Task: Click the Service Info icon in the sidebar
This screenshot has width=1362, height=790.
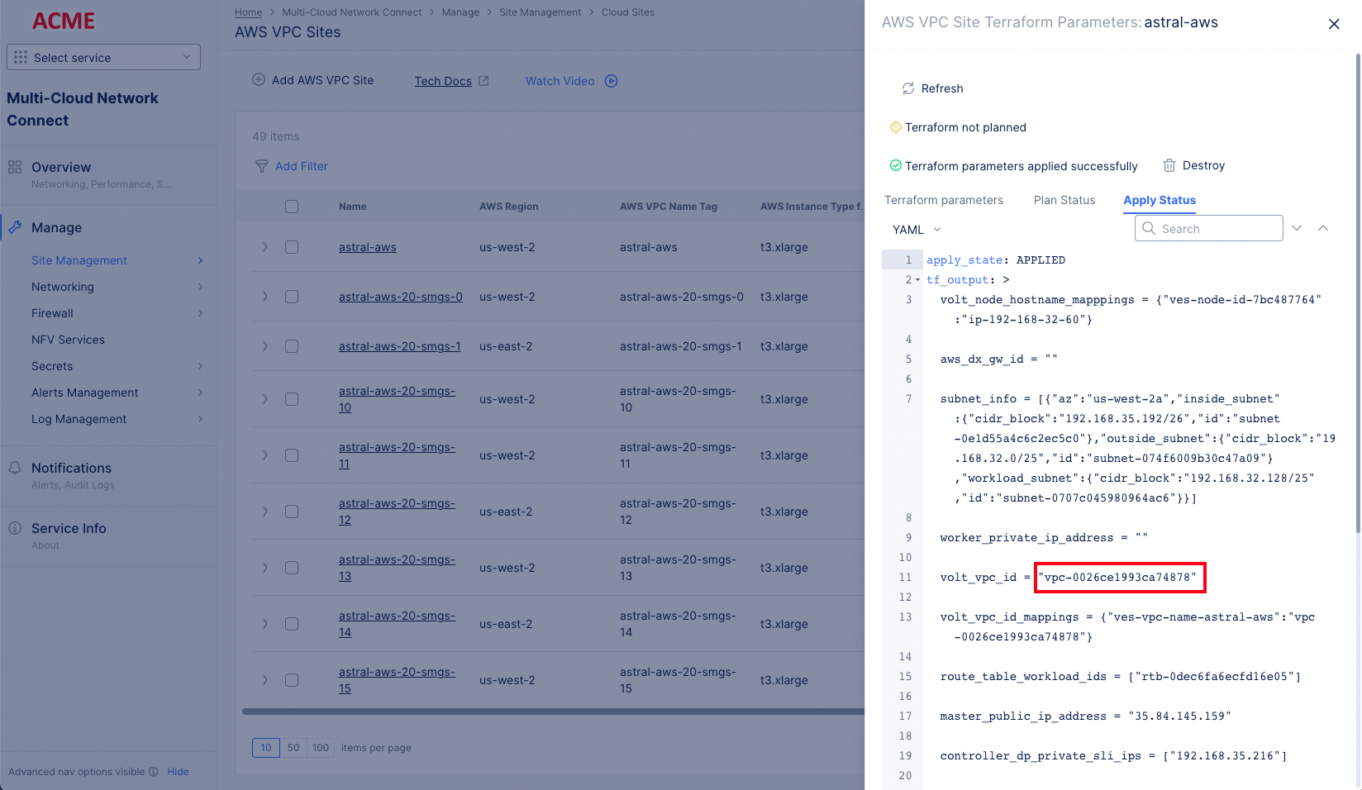Action: click(15, 528)
